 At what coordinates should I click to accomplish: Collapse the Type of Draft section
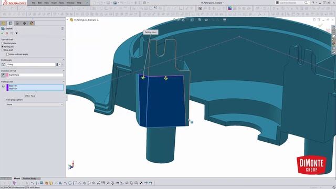[64, 39]
